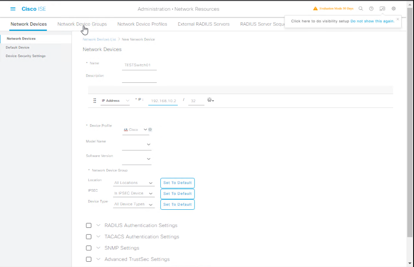Viewport: 414px width, 267px height.
Task: Open the settings gear in header
Action: 394,8
